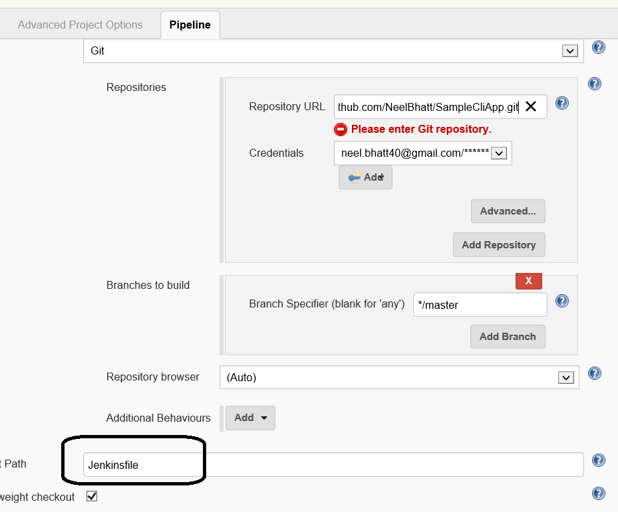Open help icon for Repositories section

[x=595, y=84]
